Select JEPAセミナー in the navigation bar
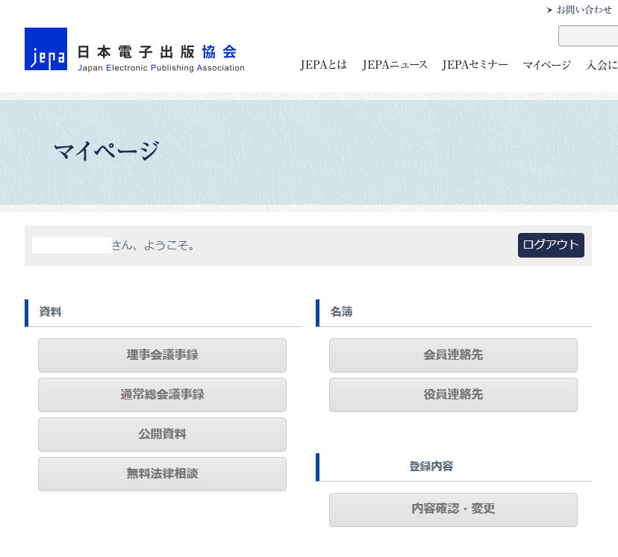The image size is (618, 557). tap(475, 65)
